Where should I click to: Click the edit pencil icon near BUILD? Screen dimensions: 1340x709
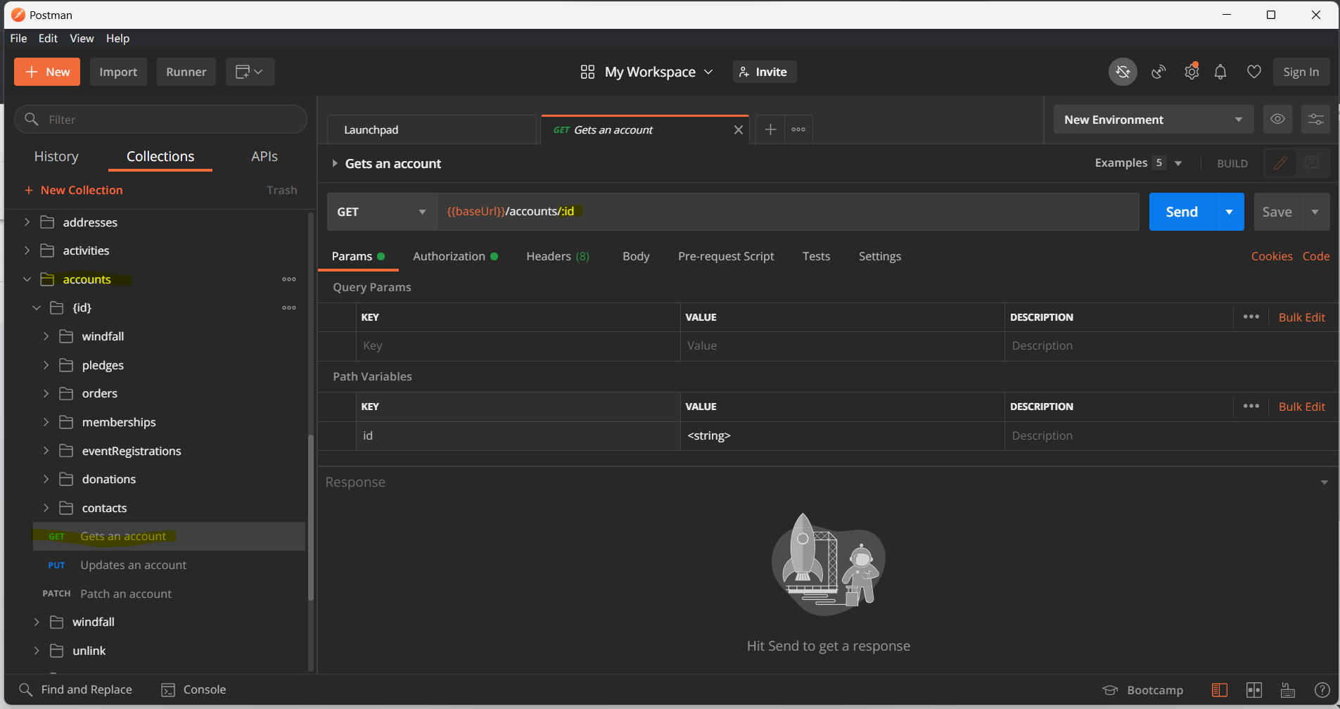(x=1280, y=163)
